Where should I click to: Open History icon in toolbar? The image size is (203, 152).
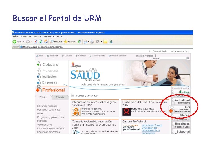tap(80, 41)
